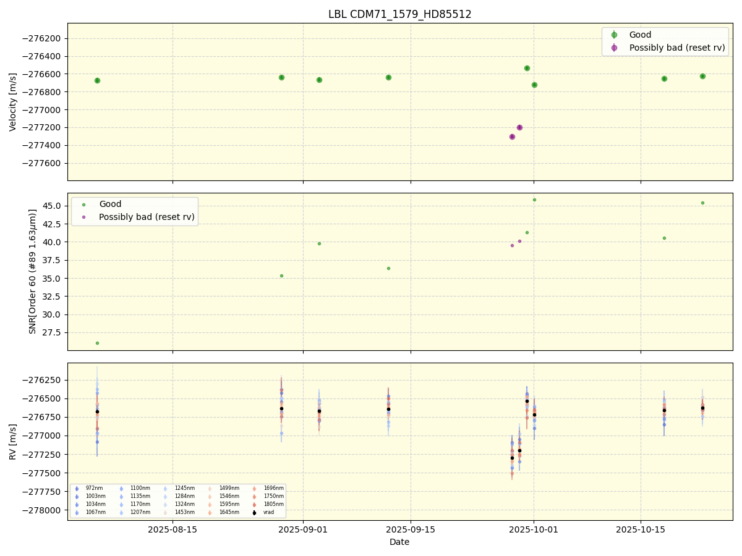Click the 1003nm legend marker
The height and width of the screenshot is (556, 742).
click(x=77, y=497)
